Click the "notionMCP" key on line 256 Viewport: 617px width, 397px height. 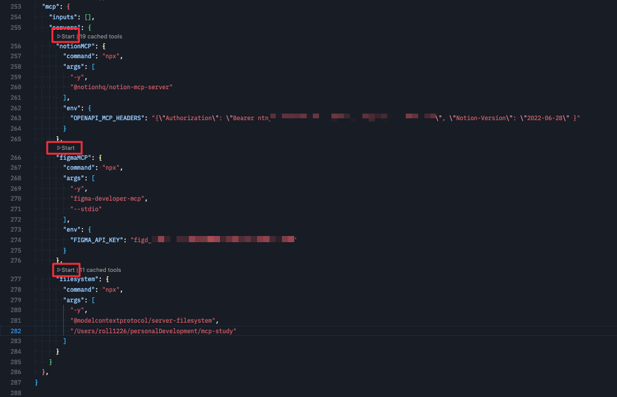(x=75, y=46)
